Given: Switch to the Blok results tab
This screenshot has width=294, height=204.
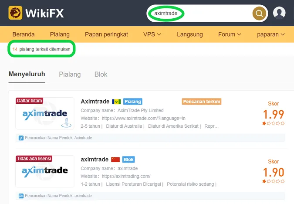Looking at the screenshot, I should tap(101, 74).
